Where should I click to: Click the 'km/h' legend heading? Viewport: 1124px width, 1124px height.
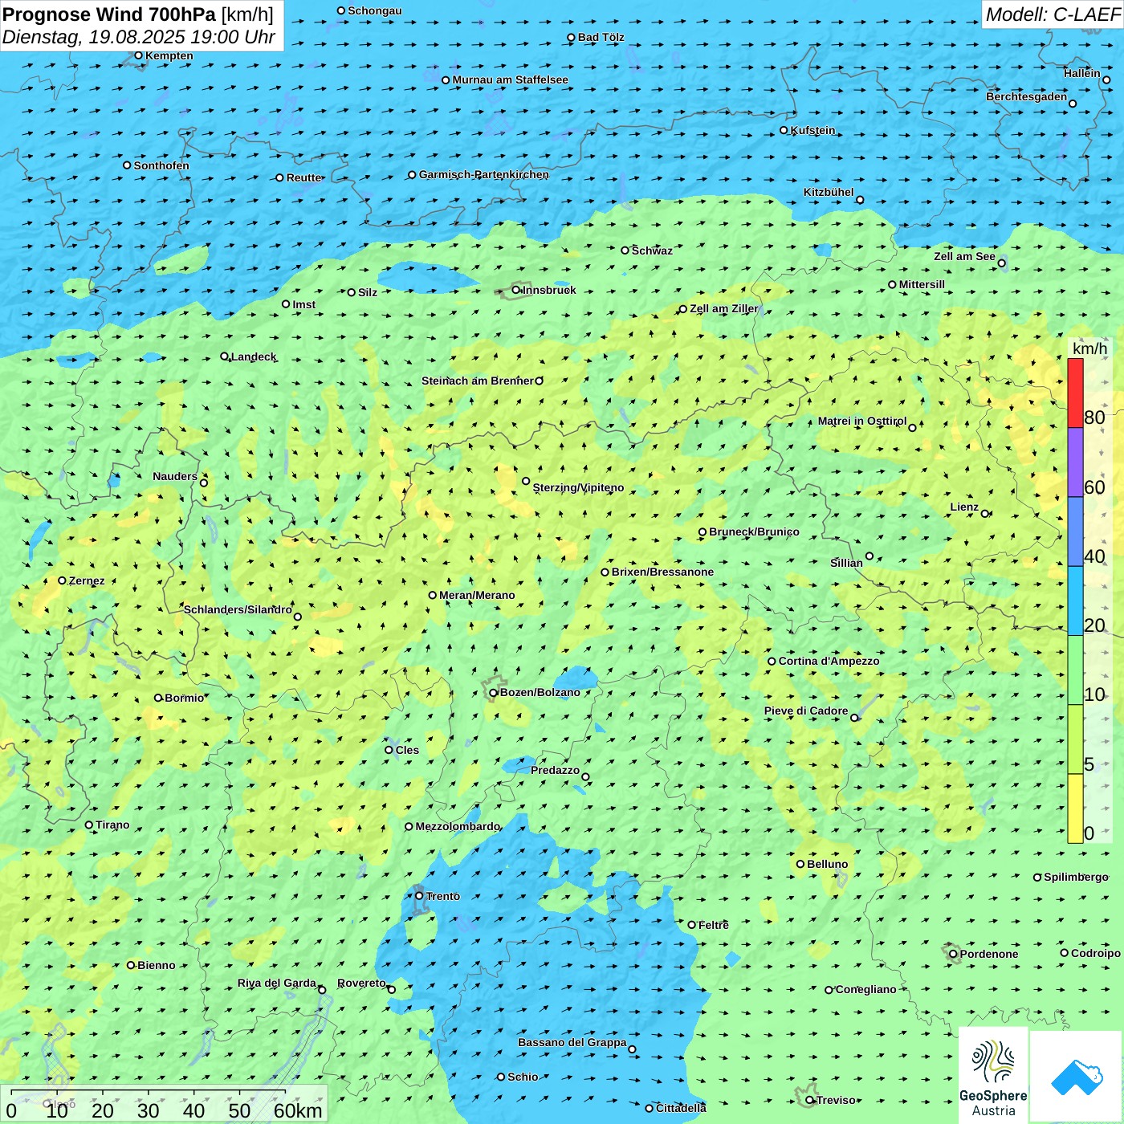click(x=1090, y=348)
